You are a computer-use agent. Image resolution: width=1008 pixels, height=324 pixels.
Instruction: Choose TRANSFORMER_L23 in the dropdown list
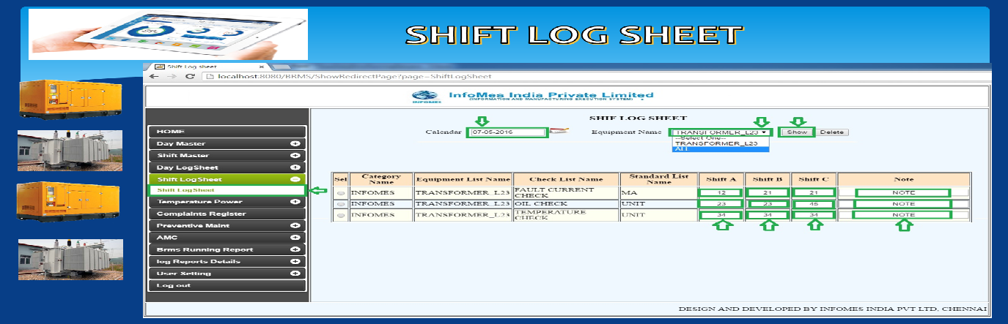(x=720, y=143)
